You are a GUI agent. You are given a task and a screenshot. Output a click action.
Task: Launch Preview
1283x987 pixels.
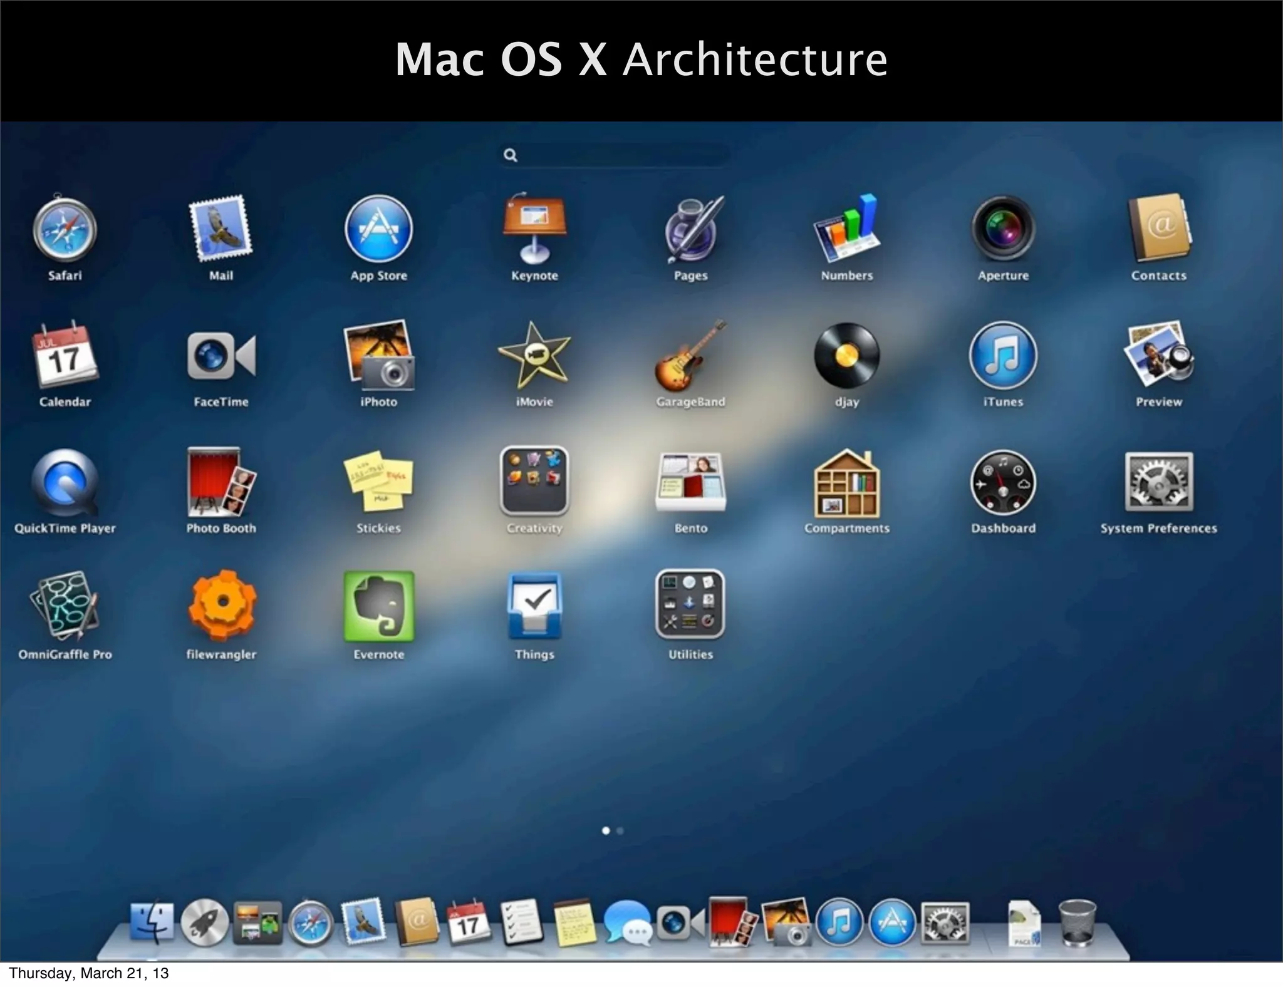click(1159, 354)
